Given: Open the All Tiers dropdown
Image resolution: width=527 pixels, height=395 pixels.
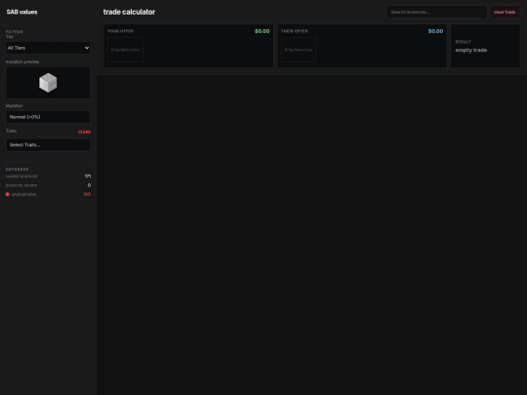Looking at the screenshot, I should click(x=48, y=48).
